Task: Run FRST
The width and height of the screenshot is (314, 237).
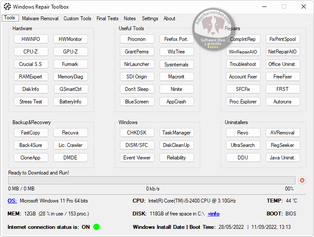Action: (283, 89)
